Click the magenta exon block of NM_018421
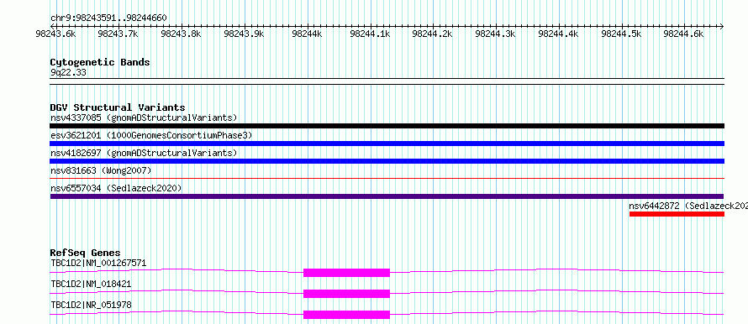 (347, 294)
